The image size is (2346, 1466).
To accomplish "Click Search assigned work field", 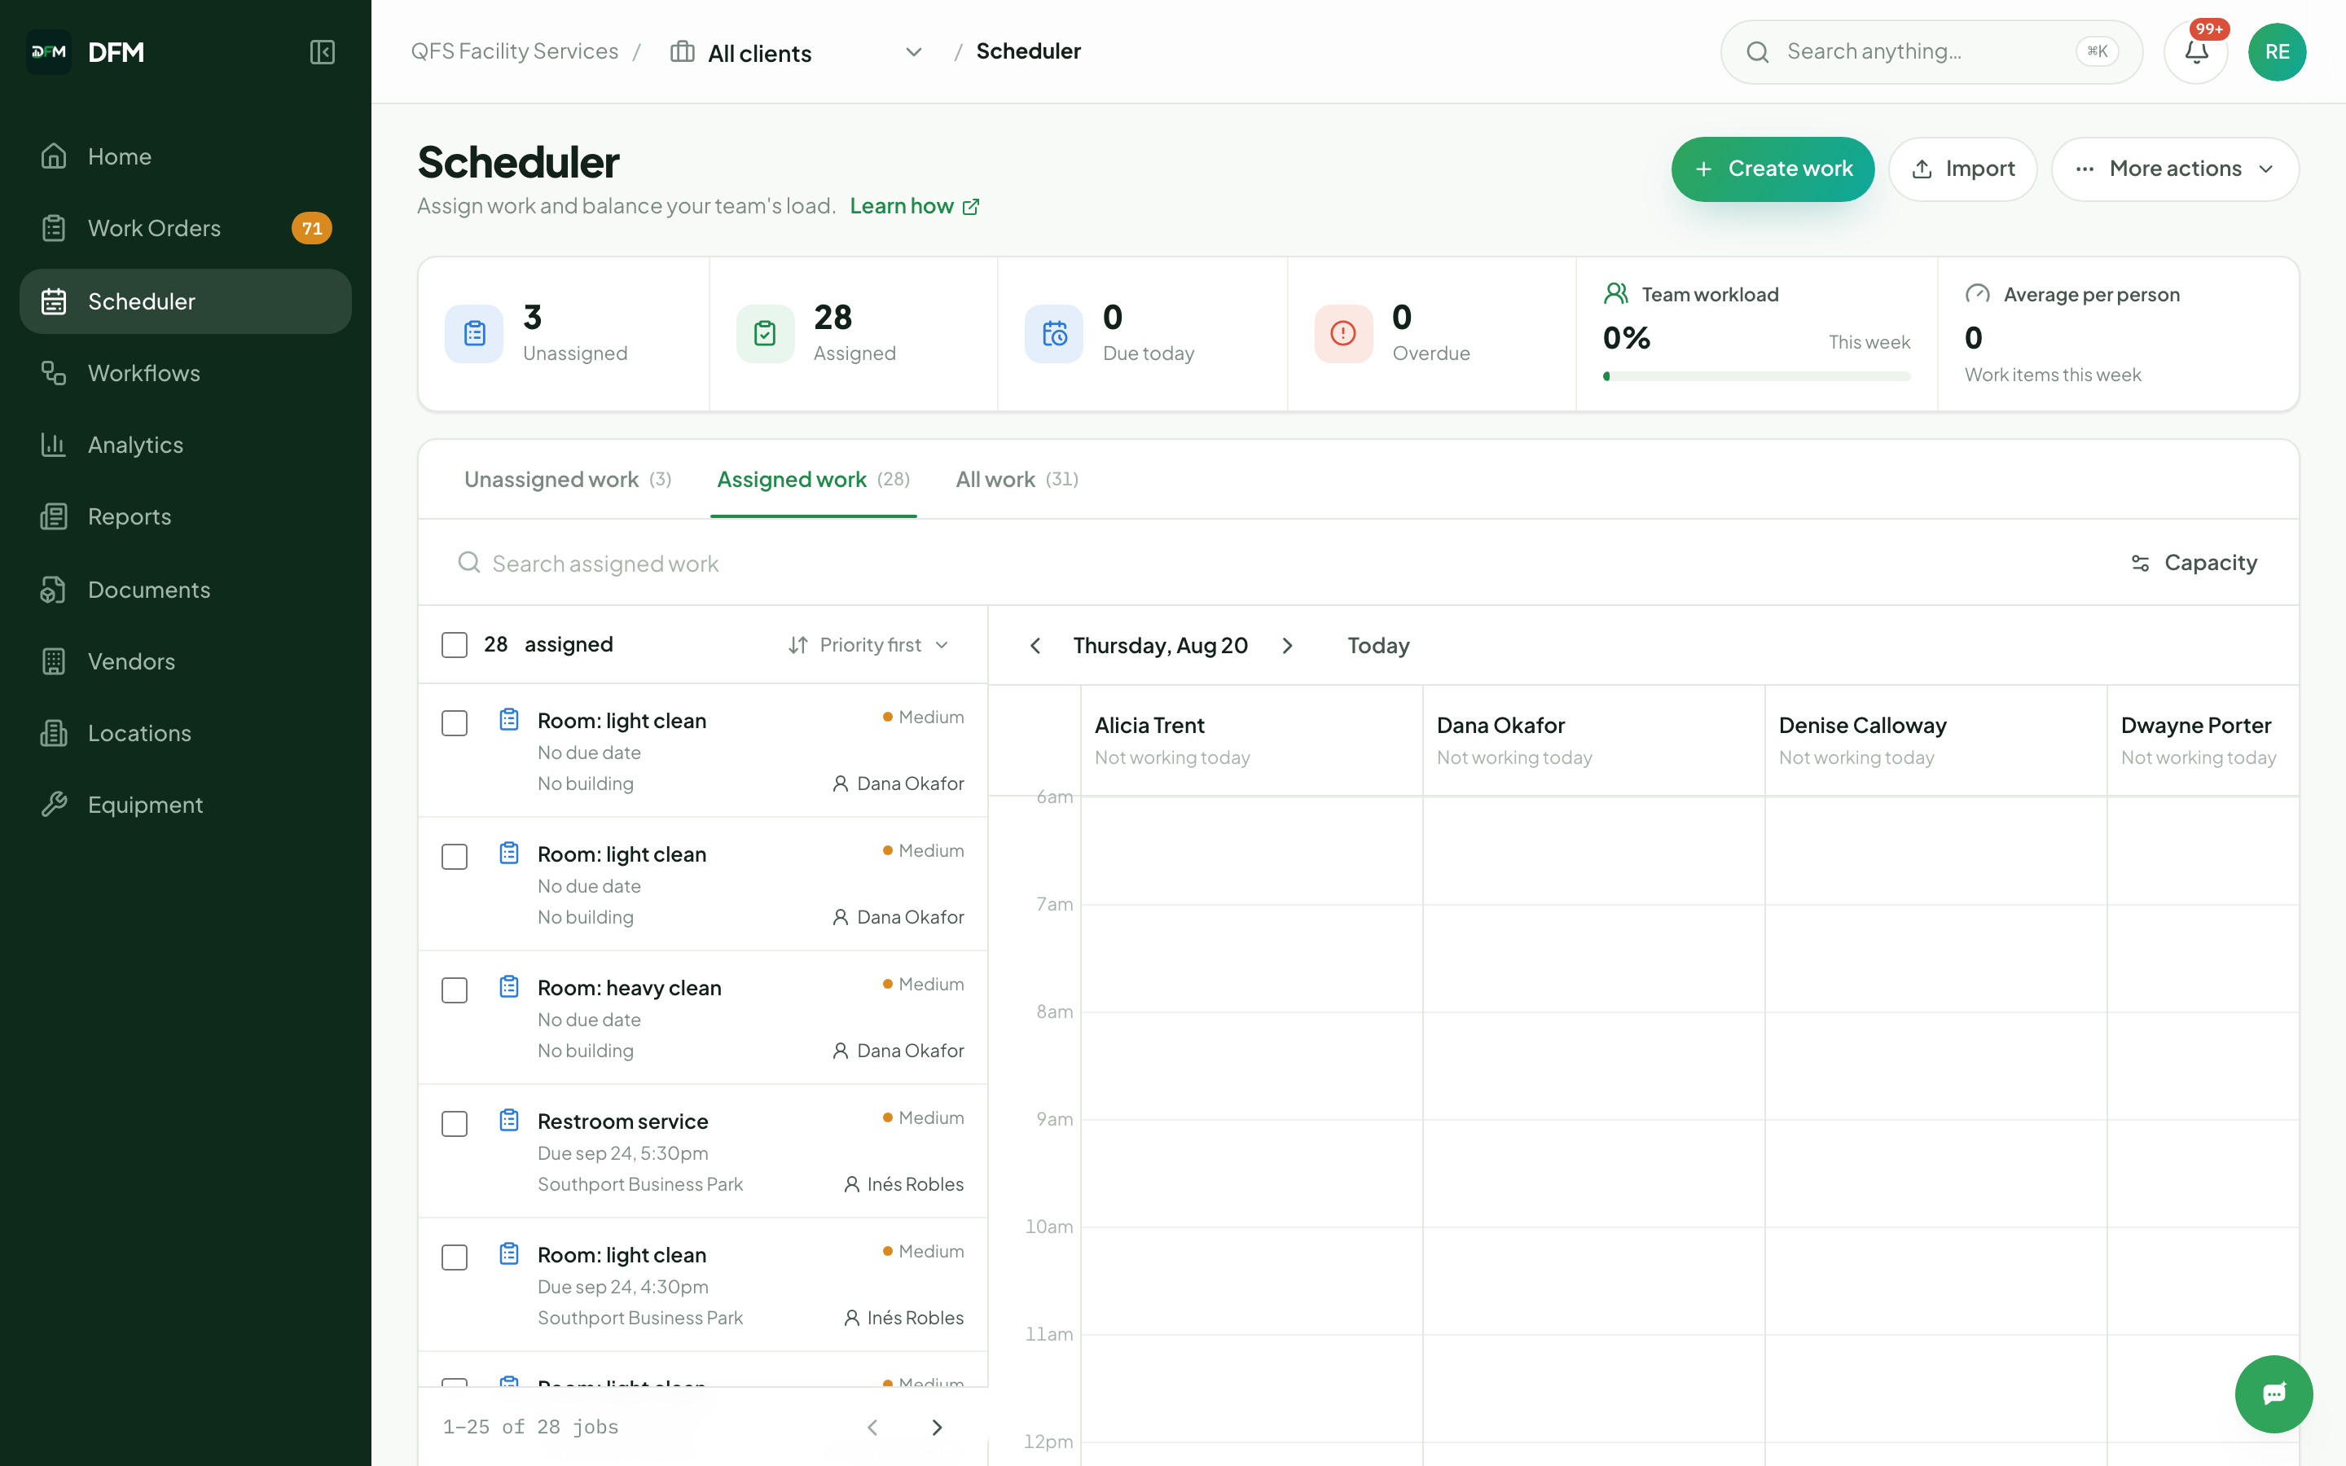I will [1270, 564].
